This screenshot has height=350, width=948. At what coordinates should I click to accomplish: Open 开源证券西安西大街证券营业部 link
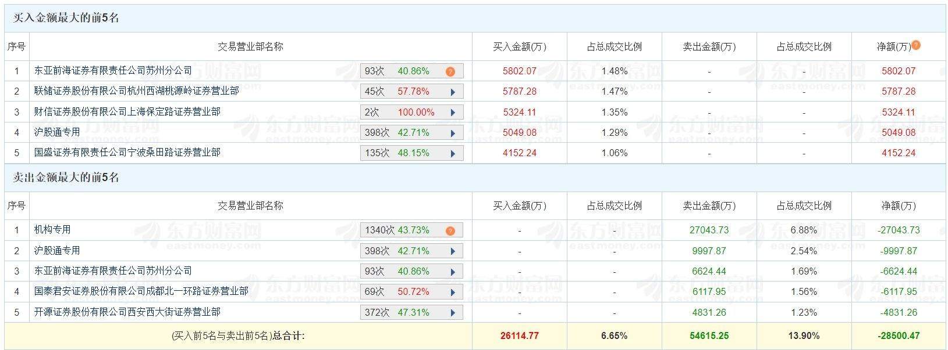point(127,312)
